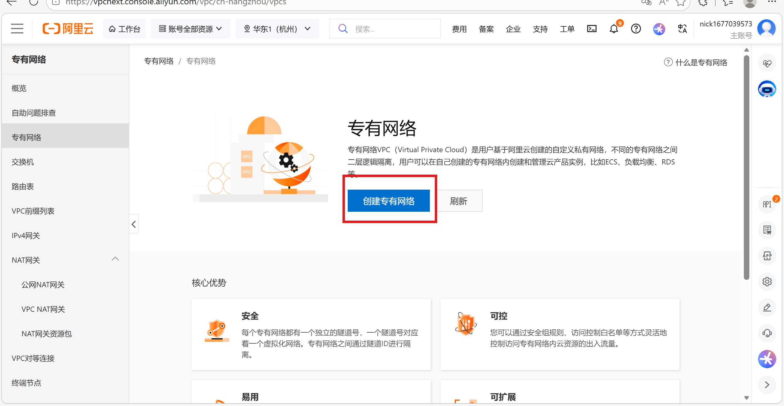
Task: Collapse the NAT网关 menu section
Action: point(115,259)
